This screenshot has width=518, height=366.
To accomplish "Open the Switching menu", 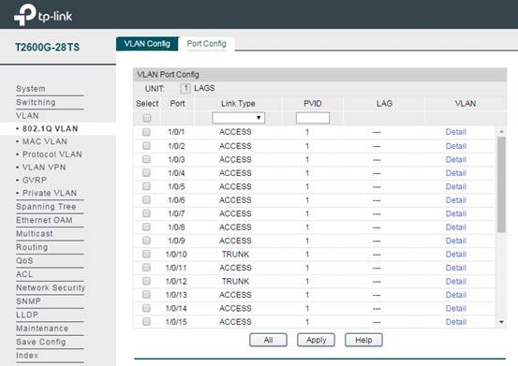I will coord(36,102).
